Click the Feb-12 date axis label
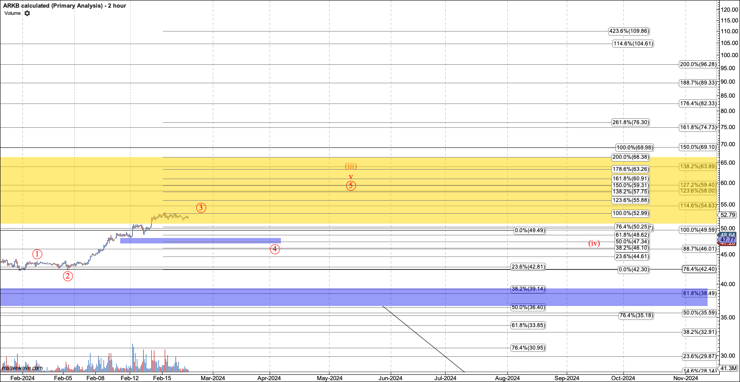740x382 pixels. pos(130,378)
